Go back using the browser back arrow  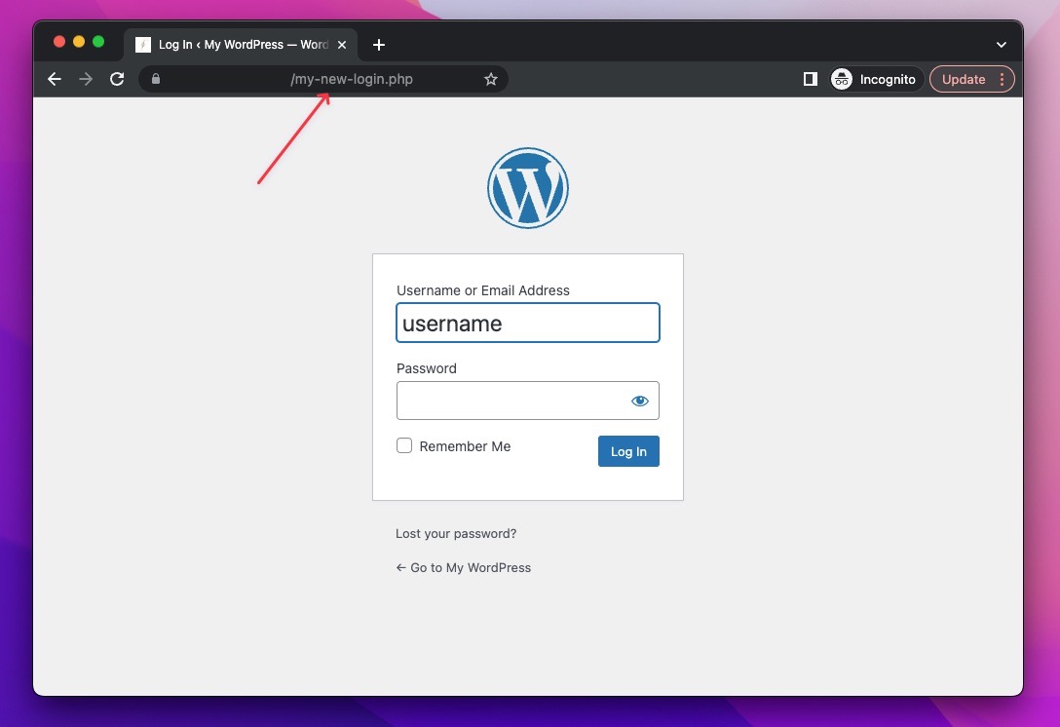point(54,79)
